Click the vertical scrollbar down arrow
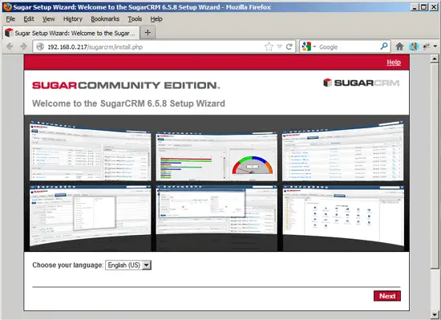Viewport: 441px width, 320px height. point(435,314)
